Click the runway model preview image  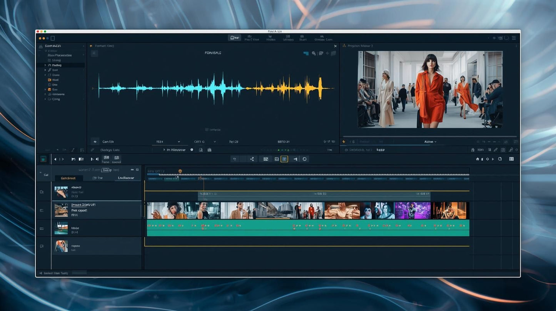pyautogui.click(x=430, y=90)
